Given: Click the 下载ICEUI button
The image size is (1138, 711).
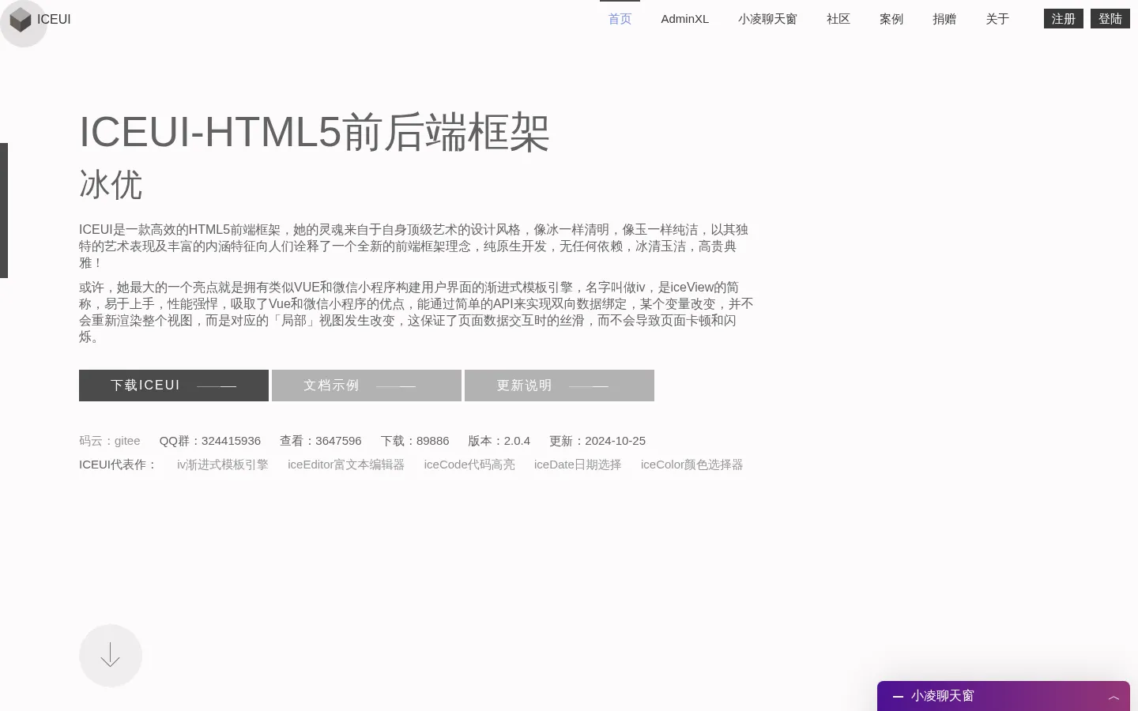Looking at the screenshot, I should coord(174,386).
